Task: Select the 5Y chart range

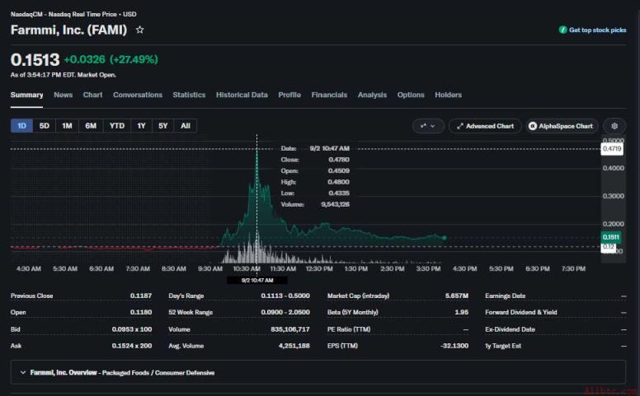Action: 162,126
